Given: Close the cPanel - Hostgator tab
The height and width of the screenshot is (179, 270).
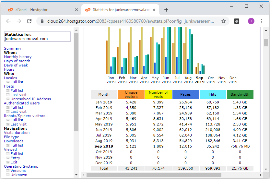Looking at the screenshot, I should 76,10.
